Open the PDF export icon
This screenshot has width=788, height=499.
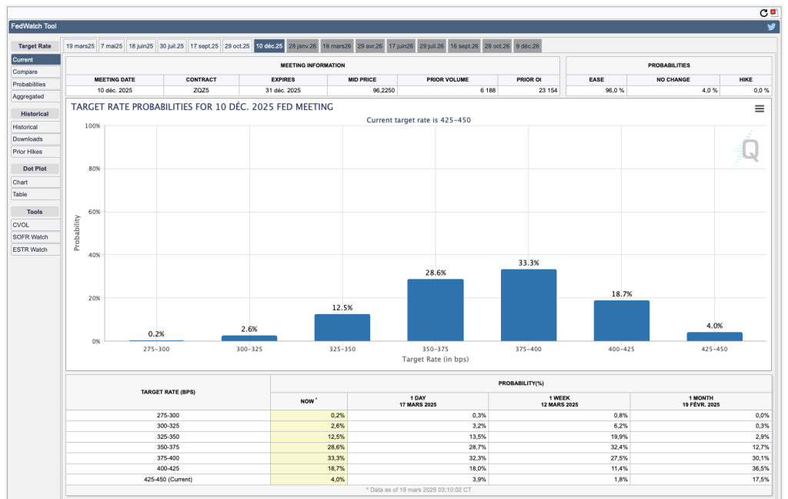click(773, 12)
